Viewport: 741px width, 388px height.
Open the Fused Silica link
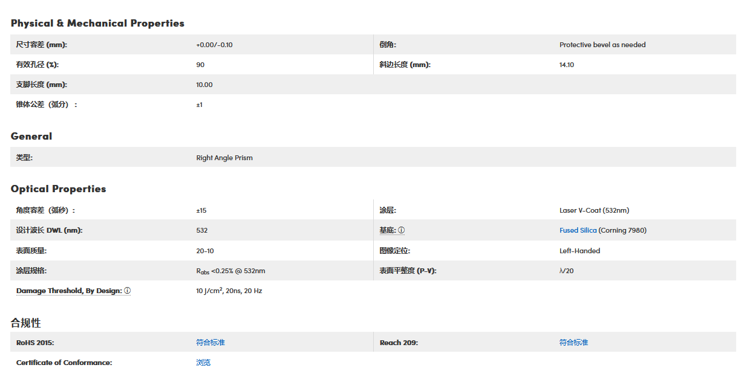[x=578, y=230]
